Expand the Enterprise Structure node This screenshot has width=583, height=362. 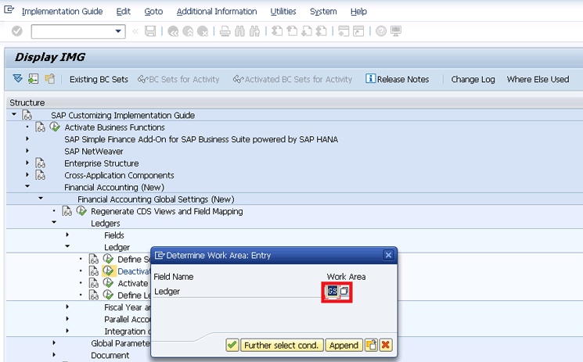point(27,163)
